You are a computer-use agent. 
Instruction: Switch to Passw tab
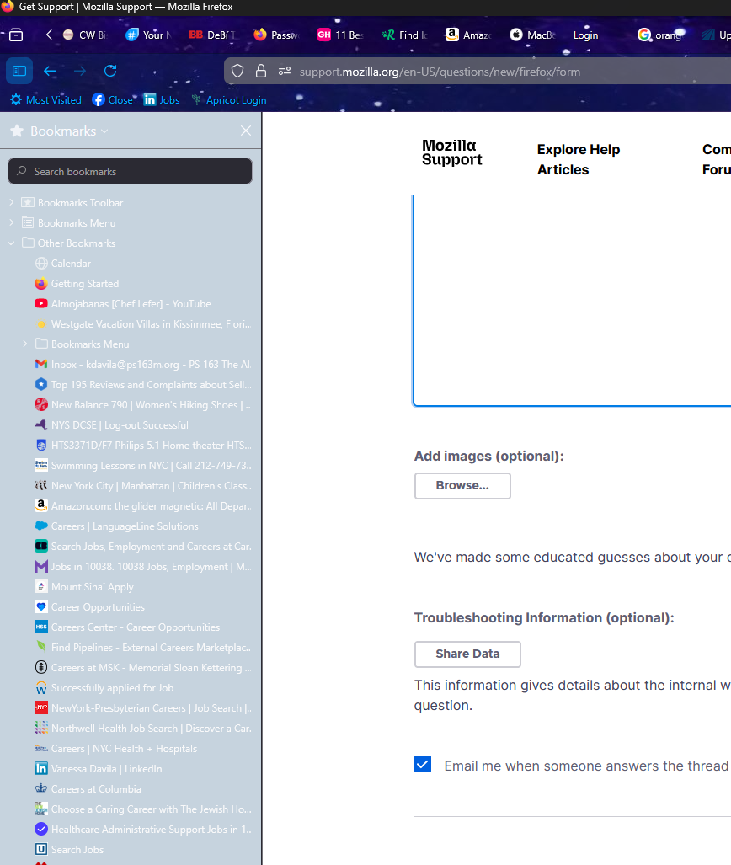[x=276, y=35]
